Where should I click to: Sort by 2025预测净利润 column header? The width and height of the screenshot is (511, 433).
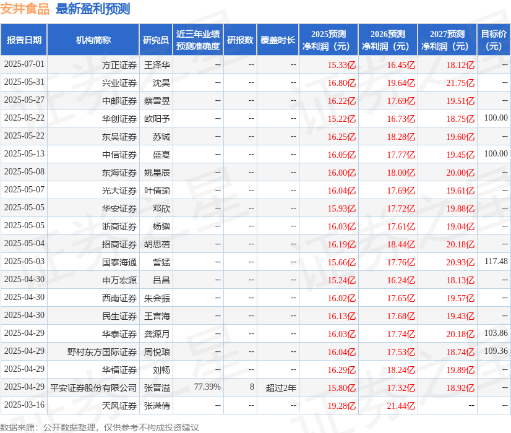(328, 39)
